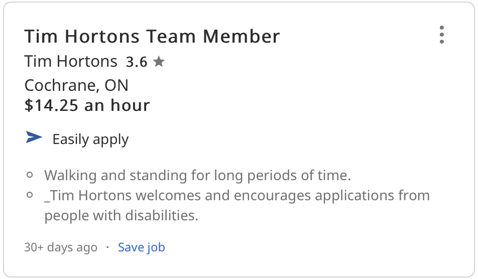478x279 pixels.
Task: Save this job using the Save job link
Action: point(141,247)
